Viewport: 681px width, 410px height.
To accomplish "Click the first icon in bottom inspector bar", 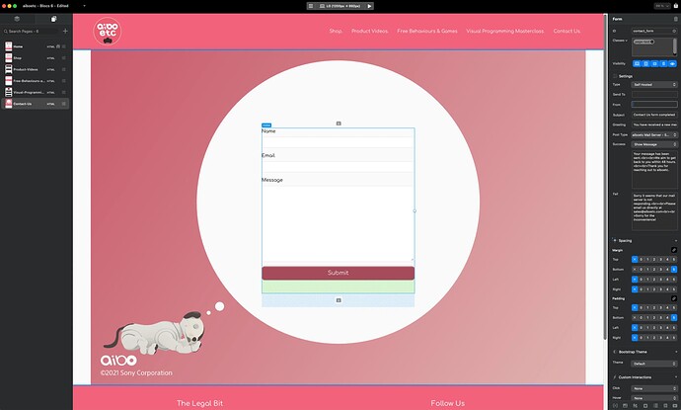I will [x=615, y=405].
